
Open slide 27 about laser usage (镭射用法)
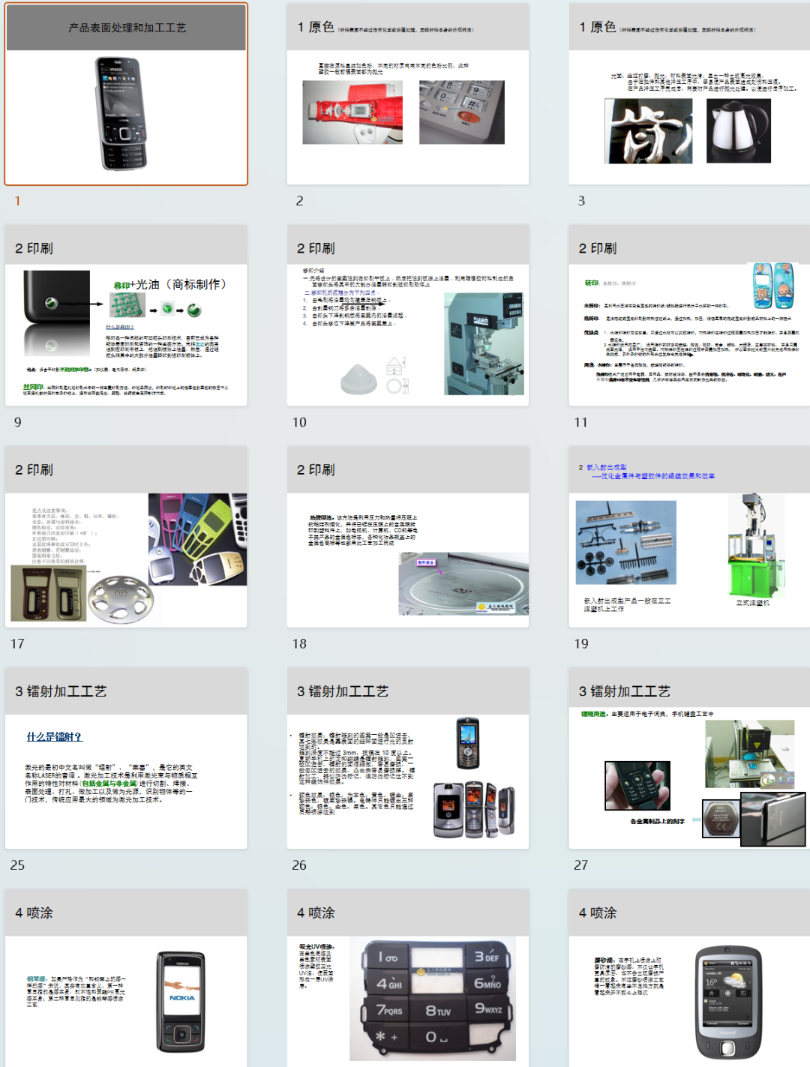688,759
